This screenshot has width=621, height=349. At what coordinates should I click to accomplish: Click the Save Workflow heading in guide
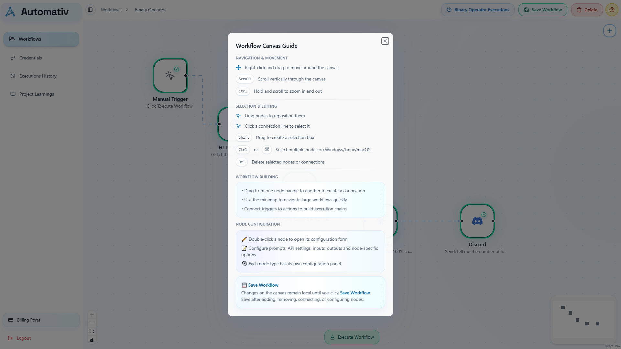(x=263, y=285)
